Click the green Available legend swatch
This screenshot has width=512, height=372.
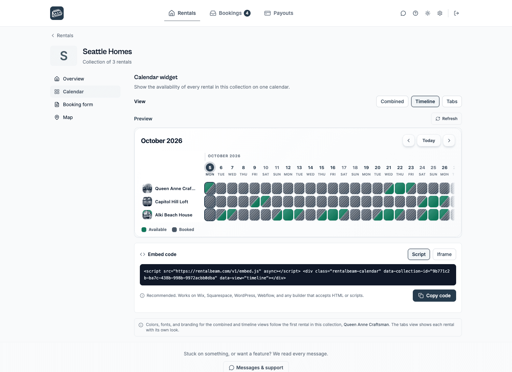tap(144, 230)
